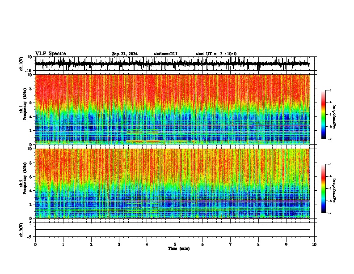
Task: Click the time axis tick label "3"
Action: point(119,244)
